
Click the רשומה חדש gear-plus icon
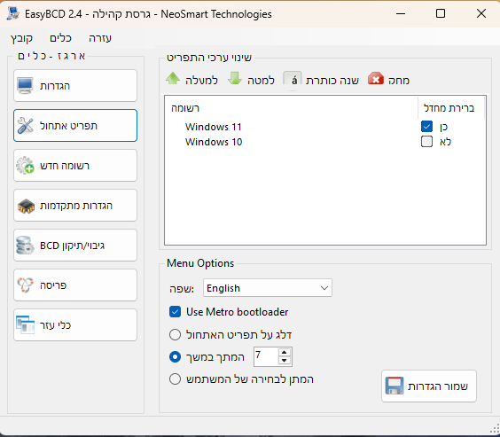[25, 166]
